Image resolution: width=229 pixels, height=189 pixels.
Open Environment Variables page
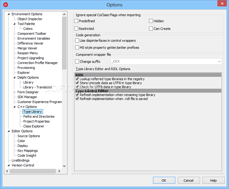(x=34, y=38)
